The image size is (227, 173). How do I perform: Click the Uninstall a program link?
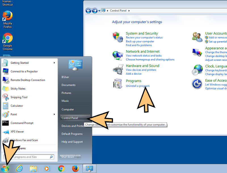coord(138,86)
